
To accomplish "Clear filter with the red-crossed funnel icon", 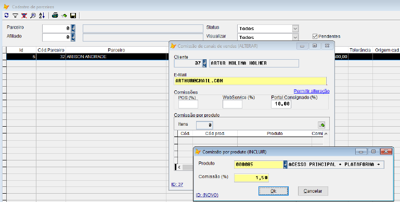I will [24, 16].
